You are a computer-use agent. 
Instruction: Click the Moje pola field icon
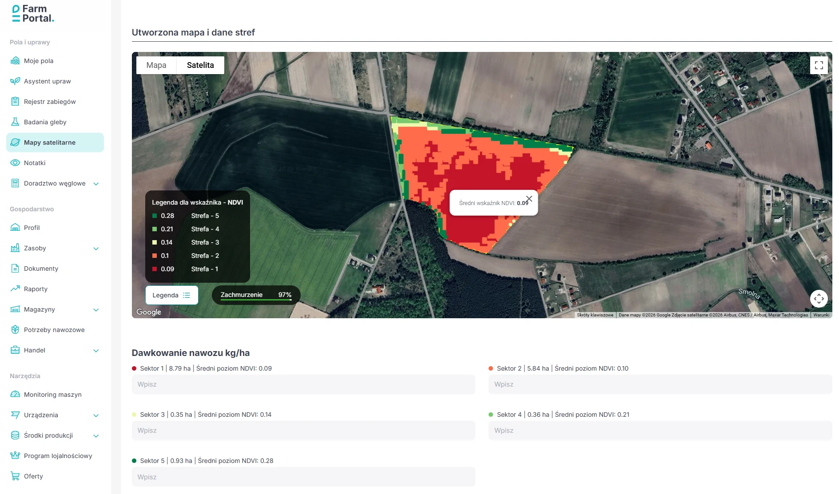pyautogui.click(x=15, y=61)
